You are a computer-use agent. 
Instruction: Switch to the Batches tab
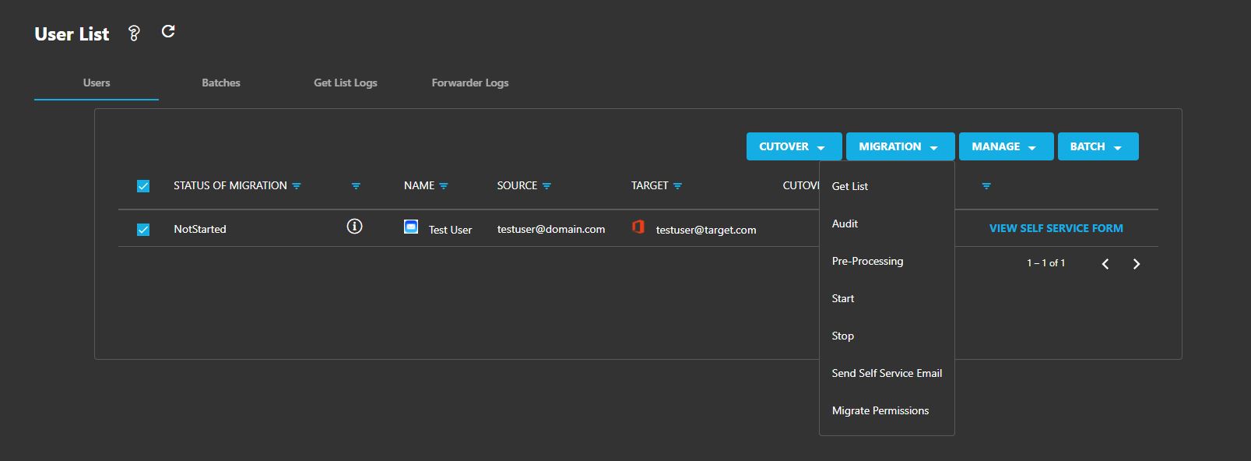point(221,83)
